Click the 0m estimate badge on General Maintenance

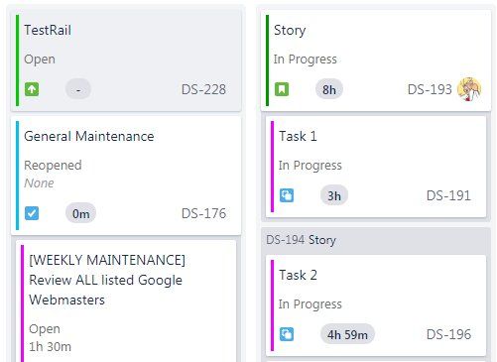click(80, 213)
